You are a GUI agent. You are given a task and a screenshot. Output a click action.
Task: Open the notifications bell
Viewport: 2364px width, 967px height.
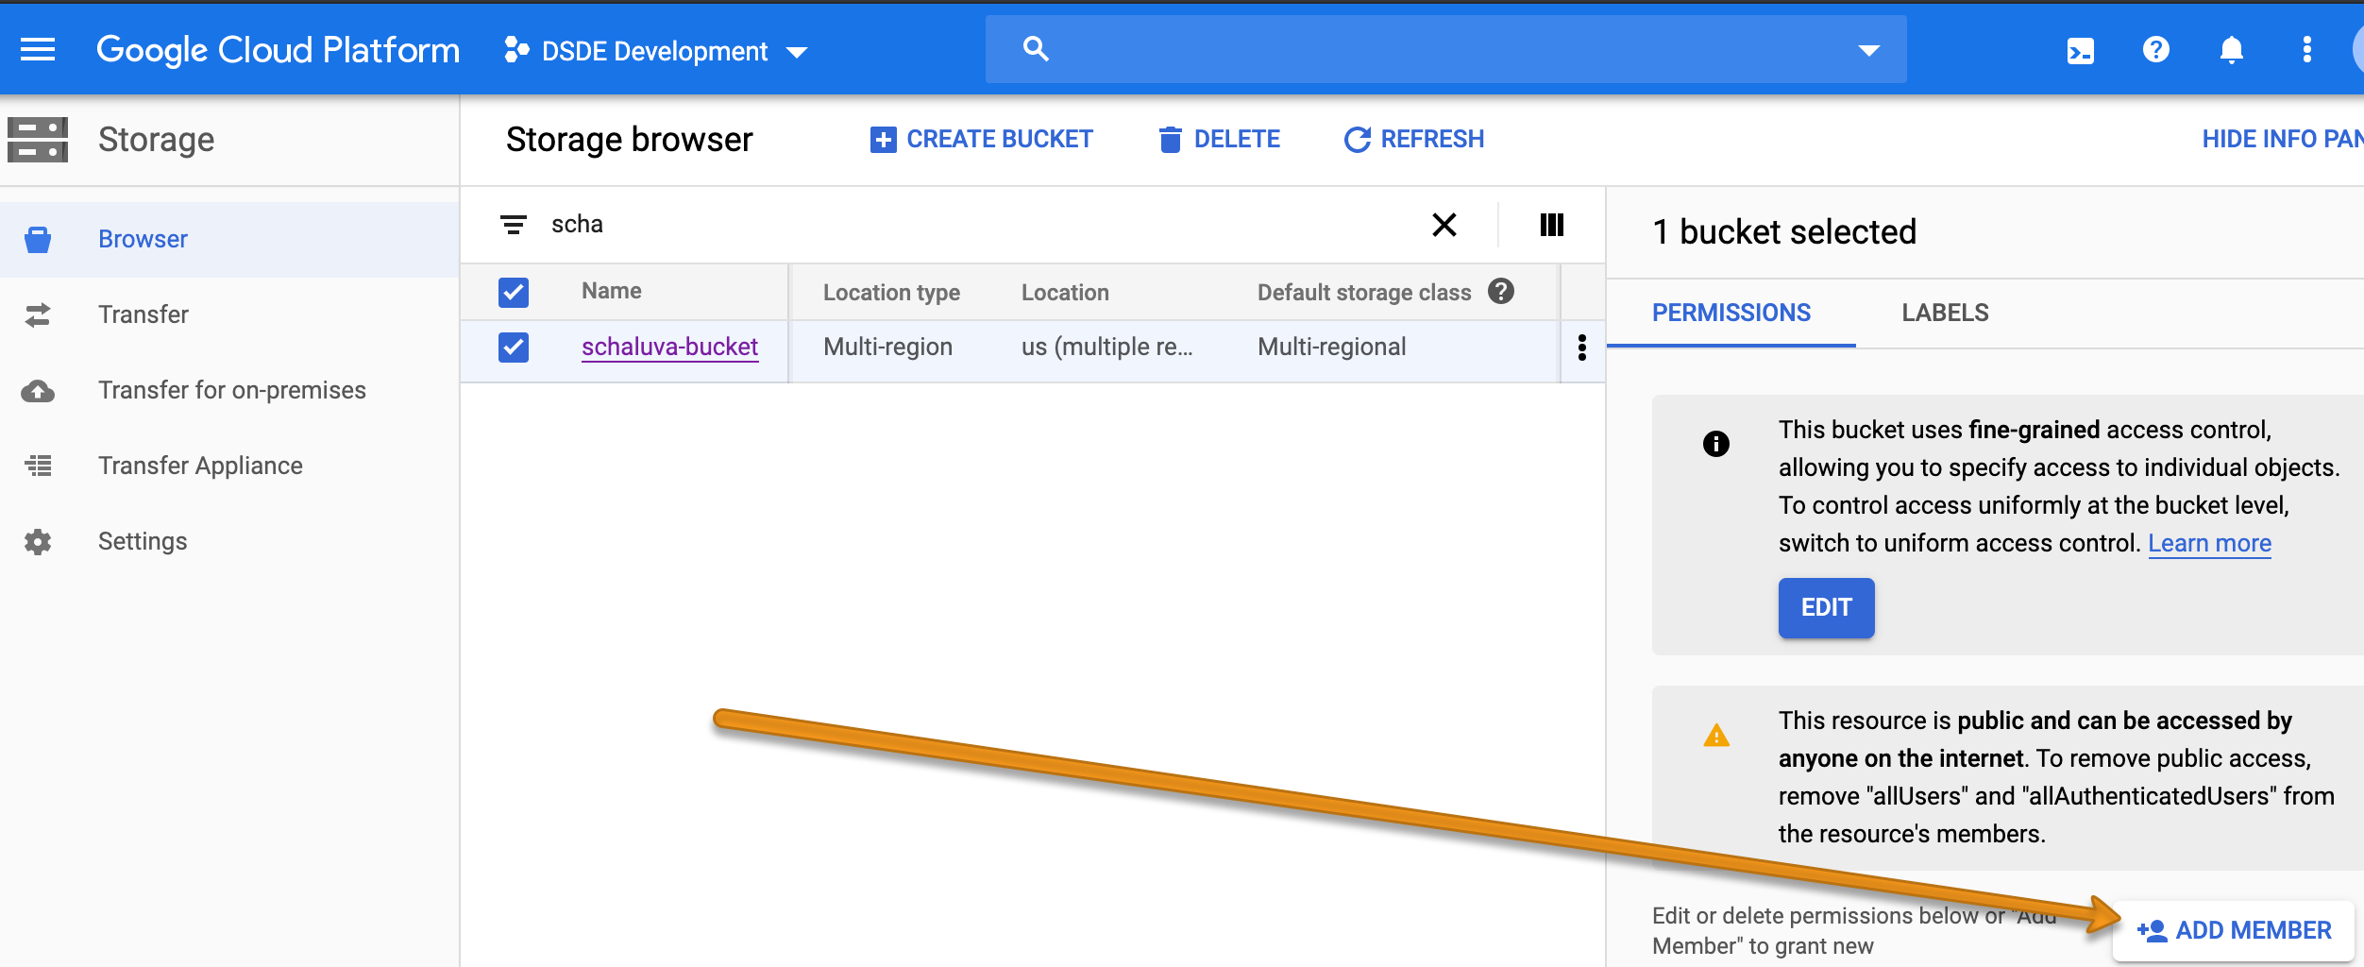(x=2231, y=49)
